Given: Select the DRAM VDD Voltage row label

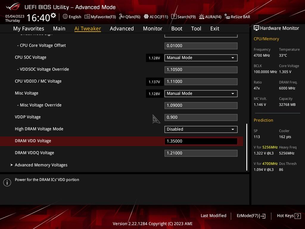Looking at the screenshot, I should click(x=33, y=141).
